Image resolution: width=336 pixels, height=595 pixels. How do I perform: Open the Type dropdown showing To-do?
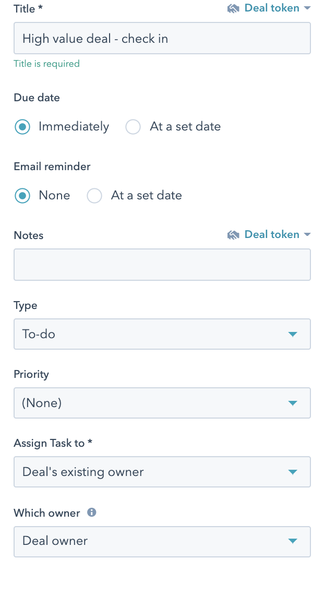coord(157,334)
